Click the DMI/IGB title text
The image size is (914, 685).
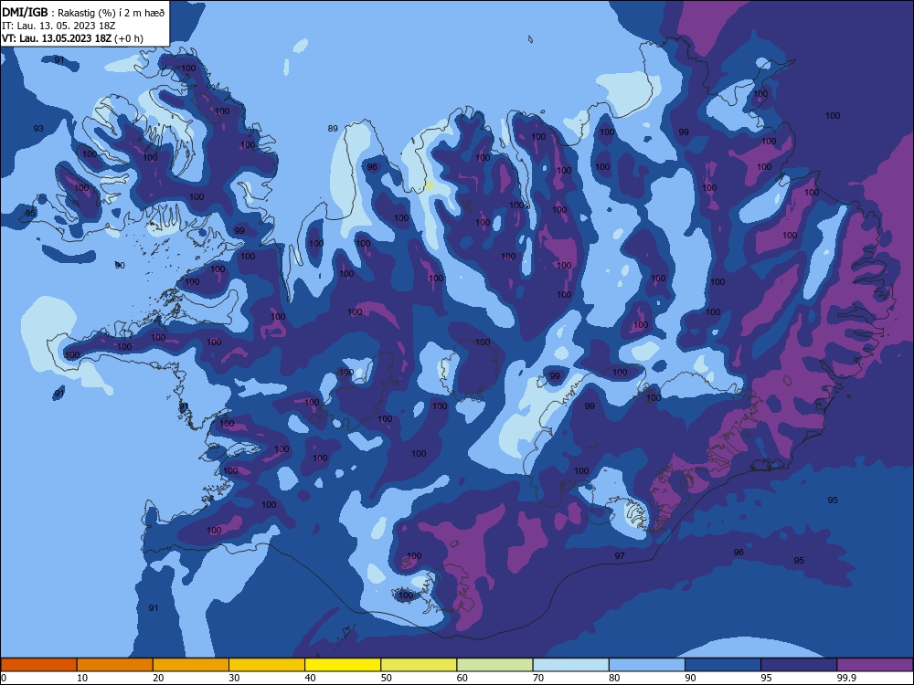(25, 12)
